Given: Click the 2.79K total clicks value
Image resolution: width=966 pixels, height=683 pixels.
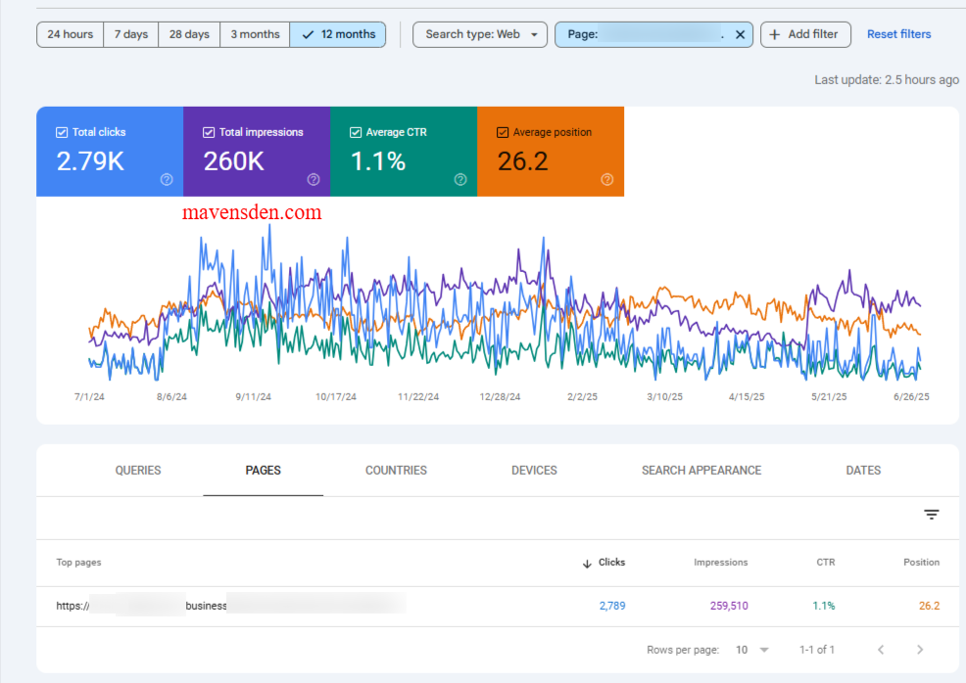Looking at the screenshot, I should [90, 161].
